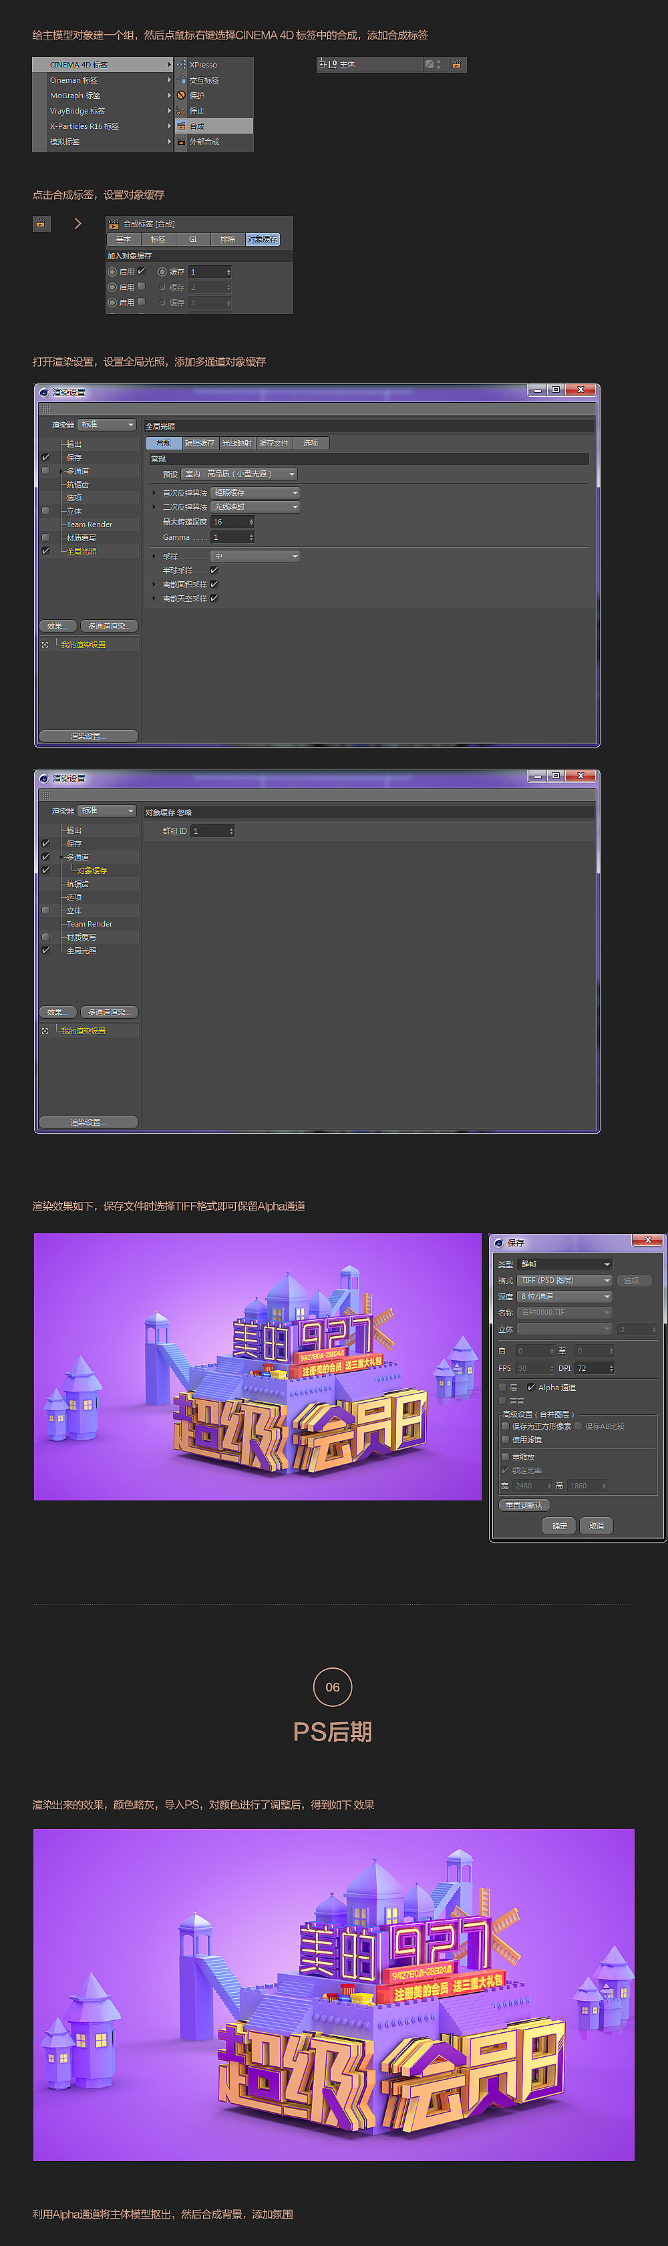
Task: Open the 首次反弹算法 dropdown
Action: click(256, 492)
